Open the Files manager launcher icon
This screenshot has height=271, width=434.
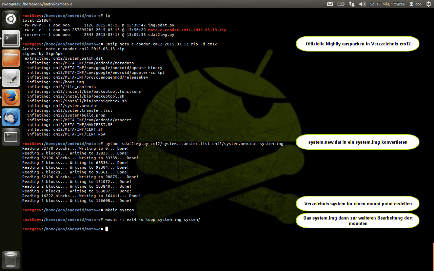(x=11, y=58)
